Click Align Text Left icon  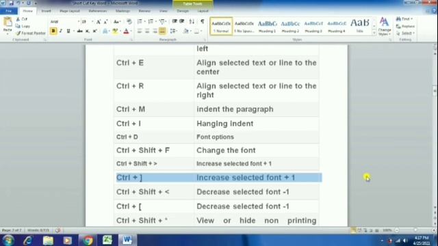click(140, 31)
